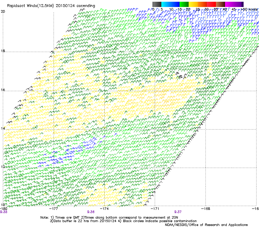Click the longitude label '-171'
The height and width of the screenshot is (227, 259).
(155, 208)
